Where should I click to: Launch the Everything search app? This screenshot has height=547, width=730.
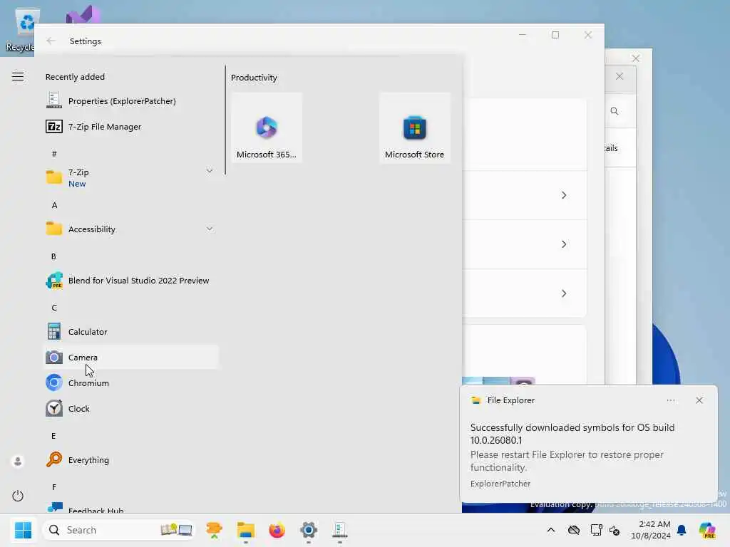131,460
